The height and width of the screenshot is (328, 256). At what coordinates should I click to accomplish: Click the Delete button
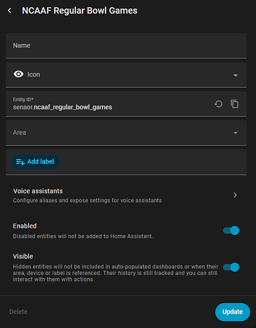point(18,312)
